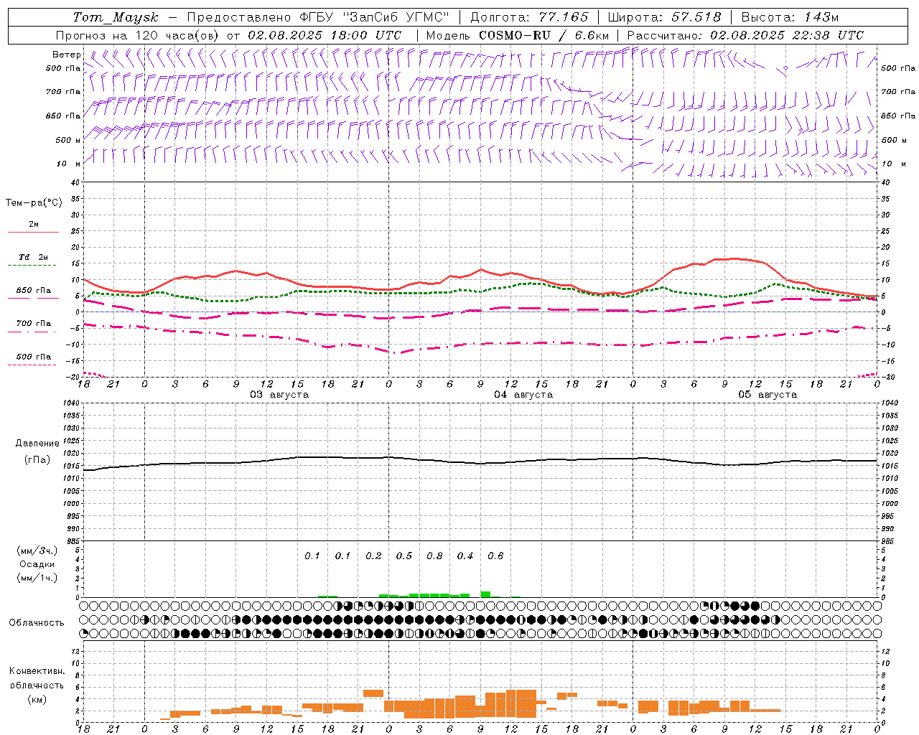This screenshot has height=735, width=919.
Task: Click the (мм/1ч.) unit label
Action: [37, 578]
